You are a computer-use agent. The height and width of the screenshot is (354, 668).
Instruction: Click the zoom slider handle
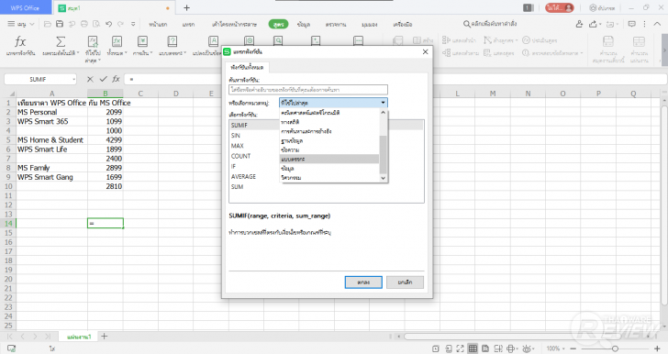(615, 348)
